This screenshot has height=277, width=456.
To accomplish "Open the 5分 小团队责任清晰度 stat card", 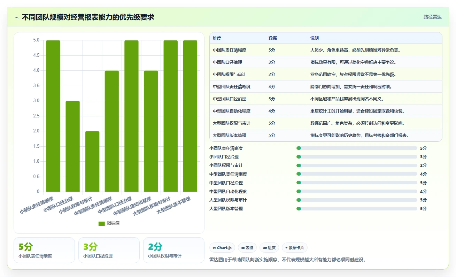I will coord(44,250).
